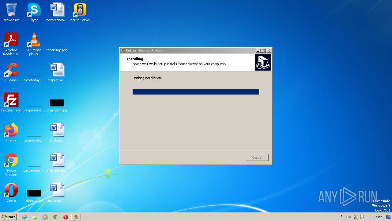Select the gardenunkn file icon
The height and width of the screenshot is (221, 392).
(x=34, y=165)
